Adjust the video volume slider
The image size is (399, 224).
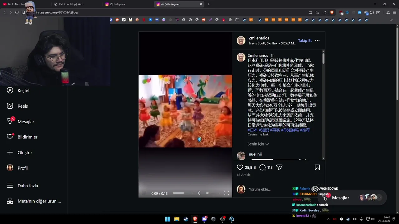[x=213, y=193]
